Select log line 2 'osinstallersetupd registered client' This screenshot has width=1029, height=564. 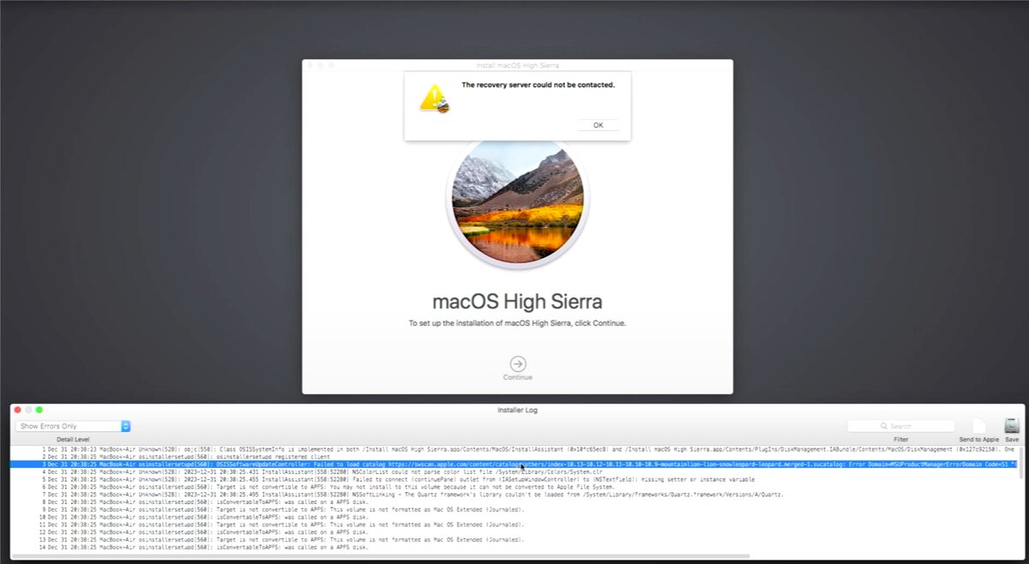pos(514,457)
